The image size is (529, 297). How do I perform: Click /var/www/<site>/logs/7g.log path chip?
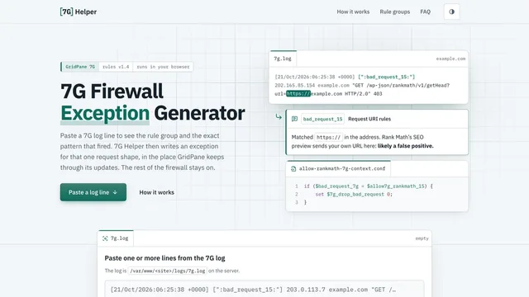167,271
